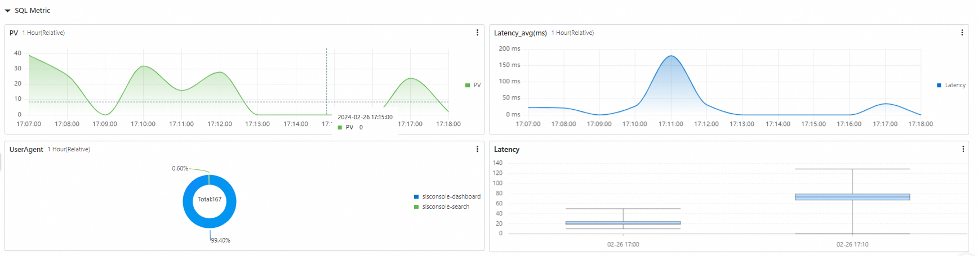Click the 02-26 17:10 box plot

(852, 197)
